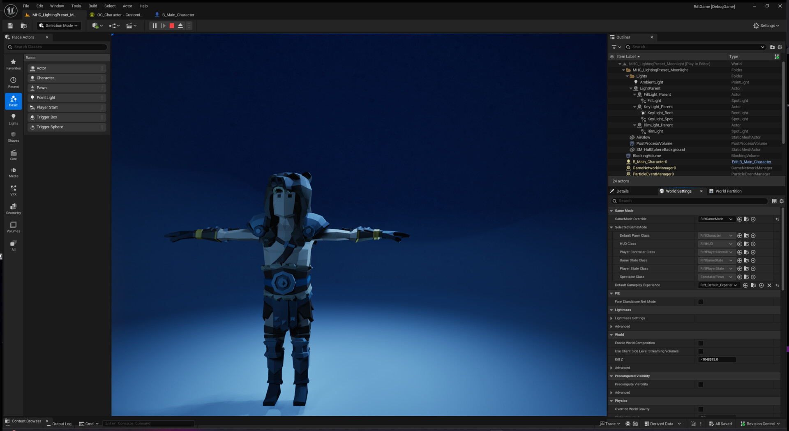The image size is (789, 431).
Task: Pause the running game session
Action: coord(155,25)
